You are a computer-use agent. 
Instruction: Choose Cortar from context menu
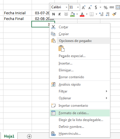(80, 27)
